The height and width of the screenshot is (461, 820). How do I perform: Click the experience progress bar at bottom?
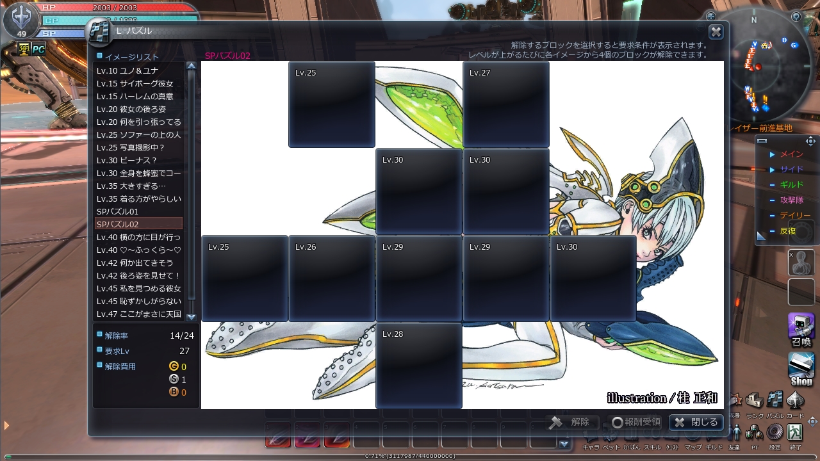410,456
